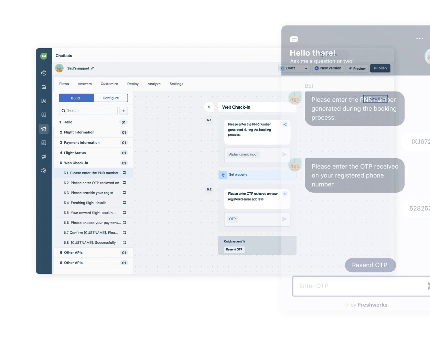Click Resend OTP chip in chat widget
This screenshot has height=344, width=430.
click(x=370, y=265)
